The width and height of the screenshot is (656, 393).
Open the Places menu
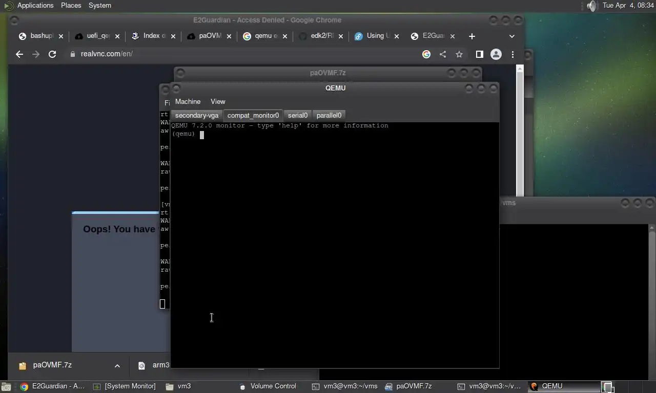(x=71, y=5)
